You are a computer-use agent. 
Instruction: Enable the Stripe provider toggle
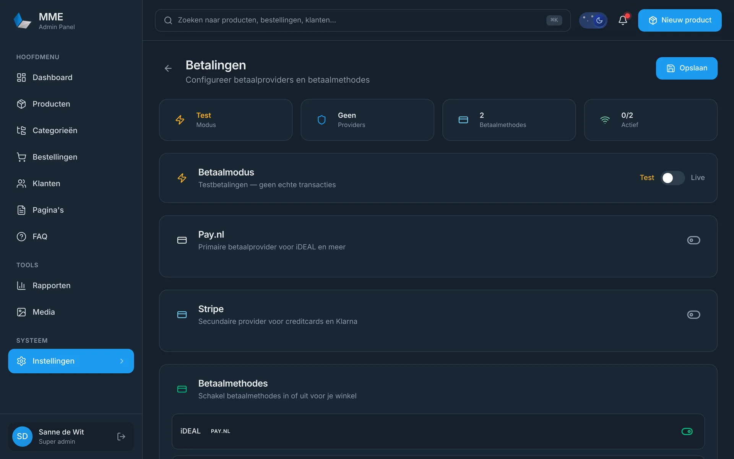(693, 314)
